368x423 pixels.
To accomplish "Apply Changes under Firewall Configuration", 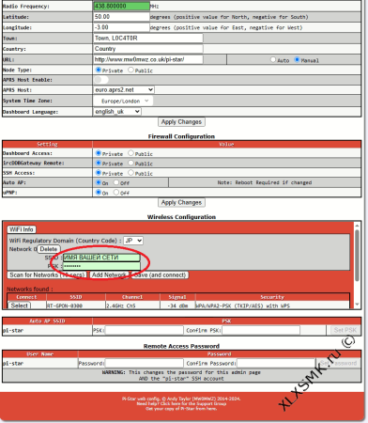I will click(x=181, y=202).
